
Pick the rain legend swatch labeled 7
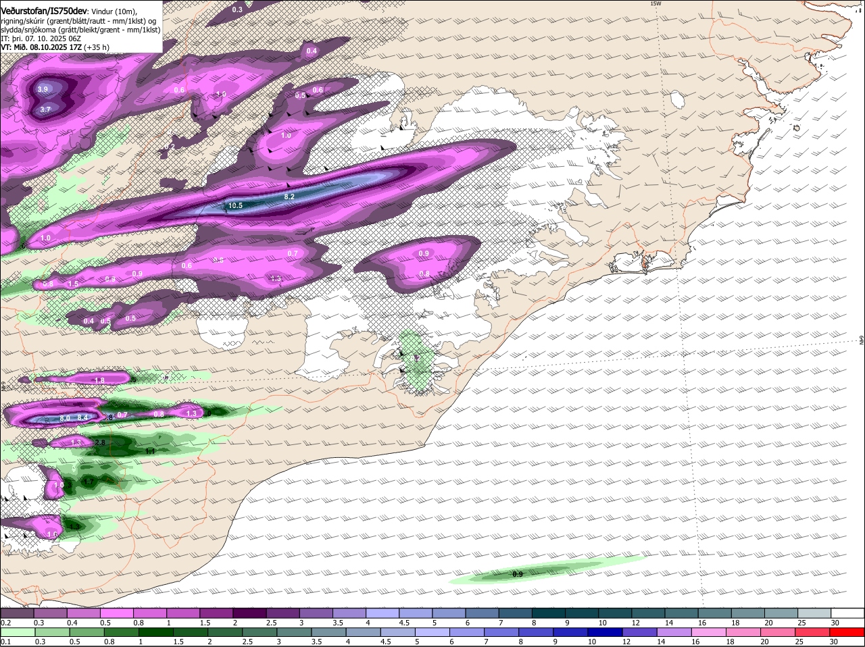pyautogui.click(x=502, y=633)
